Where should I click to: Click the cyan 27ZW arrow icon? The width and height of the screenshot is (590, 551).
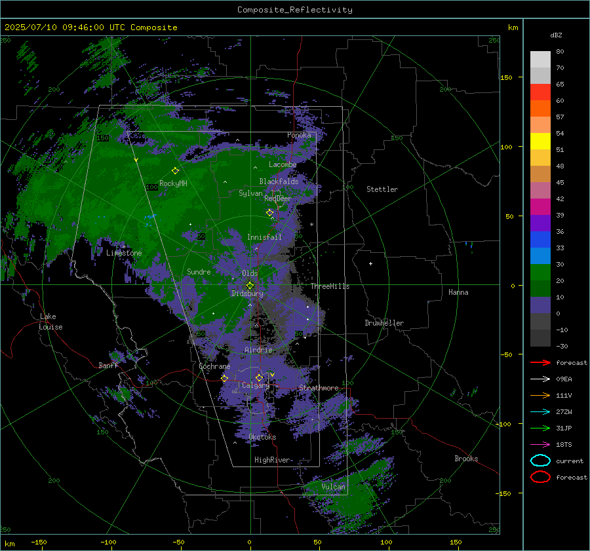pyautogui.click(x=540, y=412)
